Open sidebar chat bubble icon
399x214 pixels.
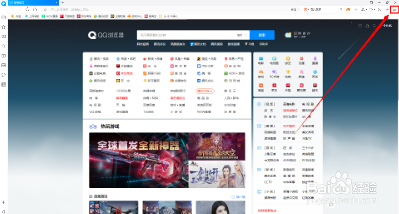pos(4,75)
